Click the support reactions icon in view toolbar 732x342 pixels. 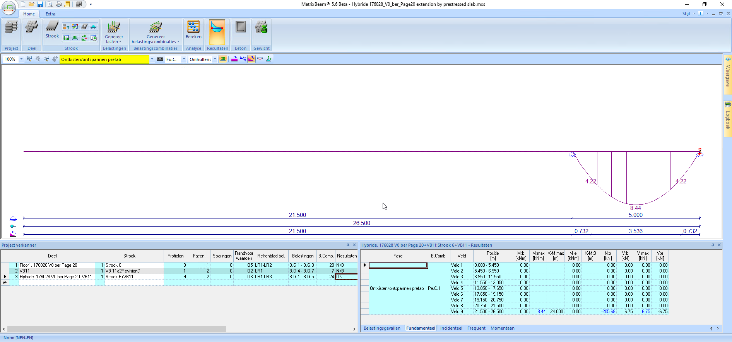click(269, 59)
